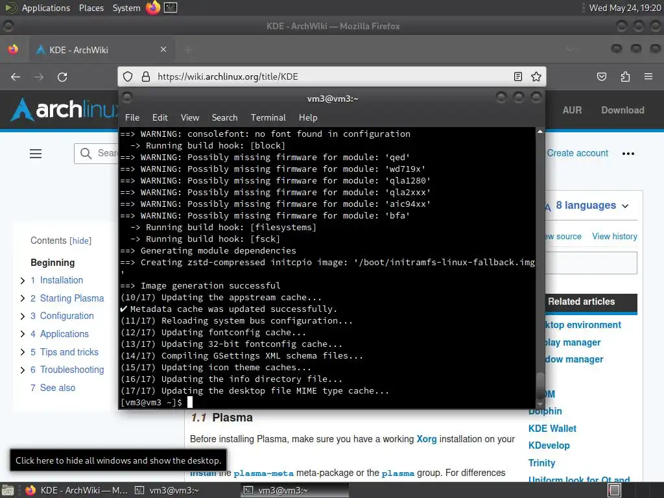This screenshot has height=498, width=664.
Task: Open the plasma-meta package link
Action: [x=264, y=473]
